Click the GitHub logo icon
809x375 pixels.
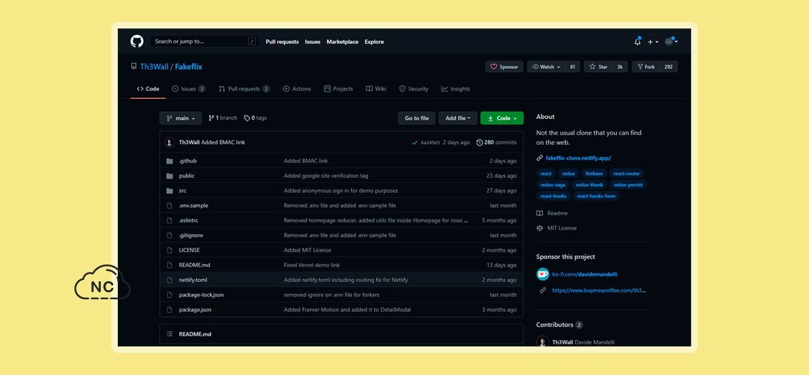[137, 41]
